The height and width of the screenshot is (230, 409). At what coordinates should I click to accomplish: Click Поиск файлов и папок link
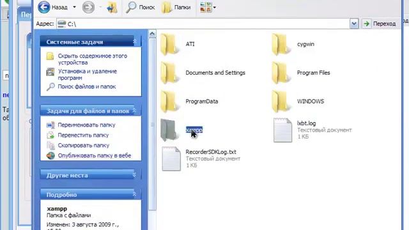87,87
